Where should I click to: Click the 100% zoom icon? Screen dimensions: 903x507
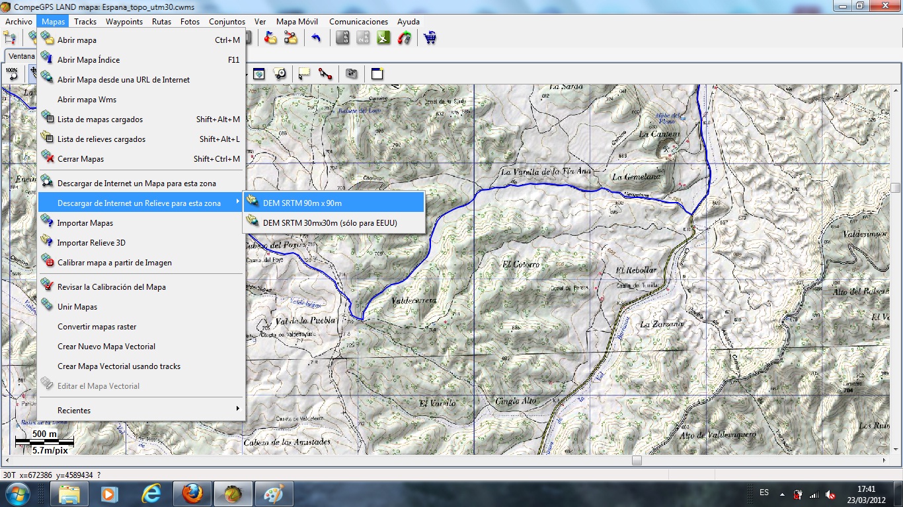point(12,73)
